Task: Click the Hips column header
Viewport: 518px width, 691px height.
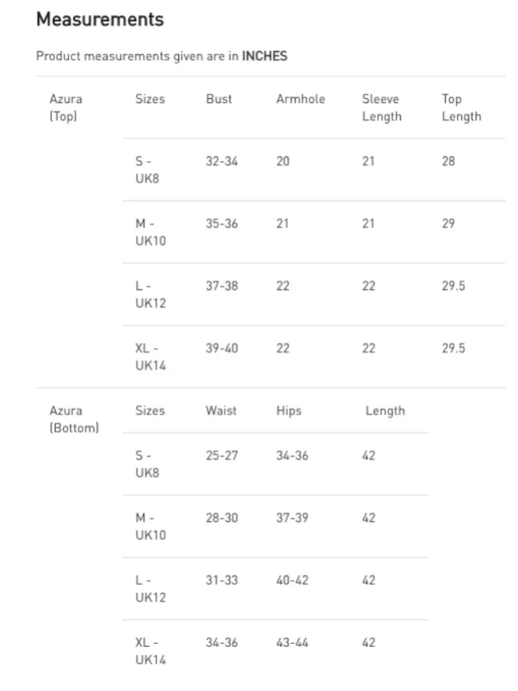Action: pos(289,410)
